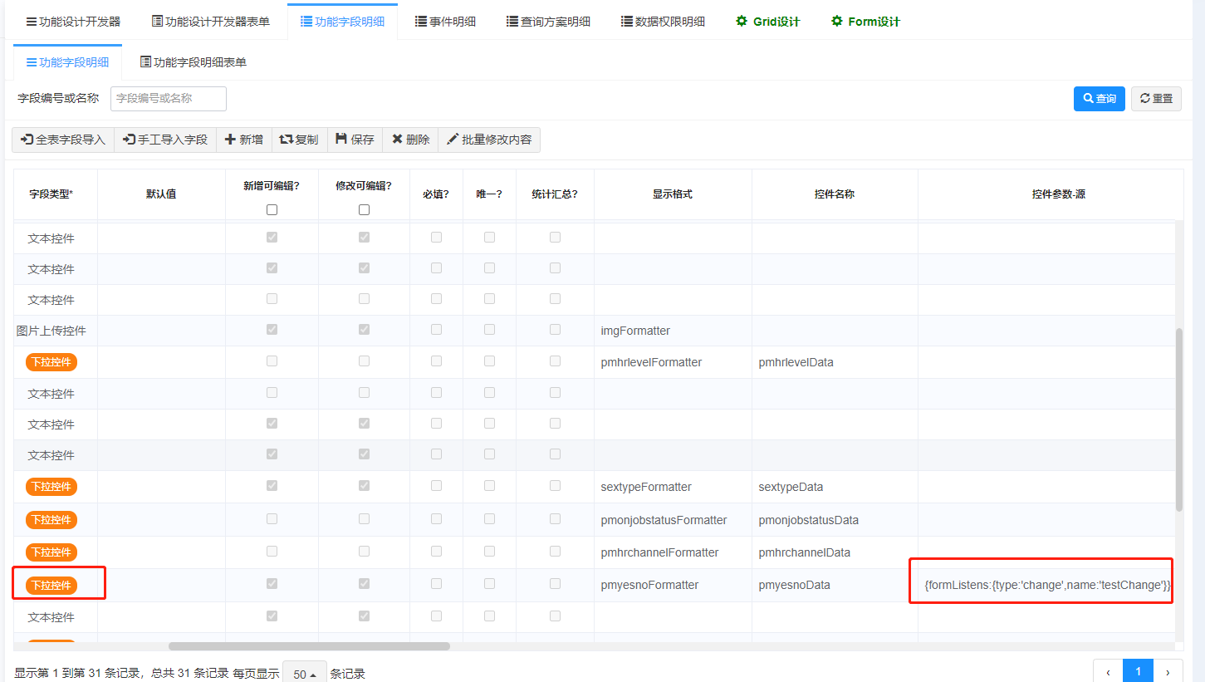
Task: Toggle the 新增可编辑? header checkbox
Action: 272,210
